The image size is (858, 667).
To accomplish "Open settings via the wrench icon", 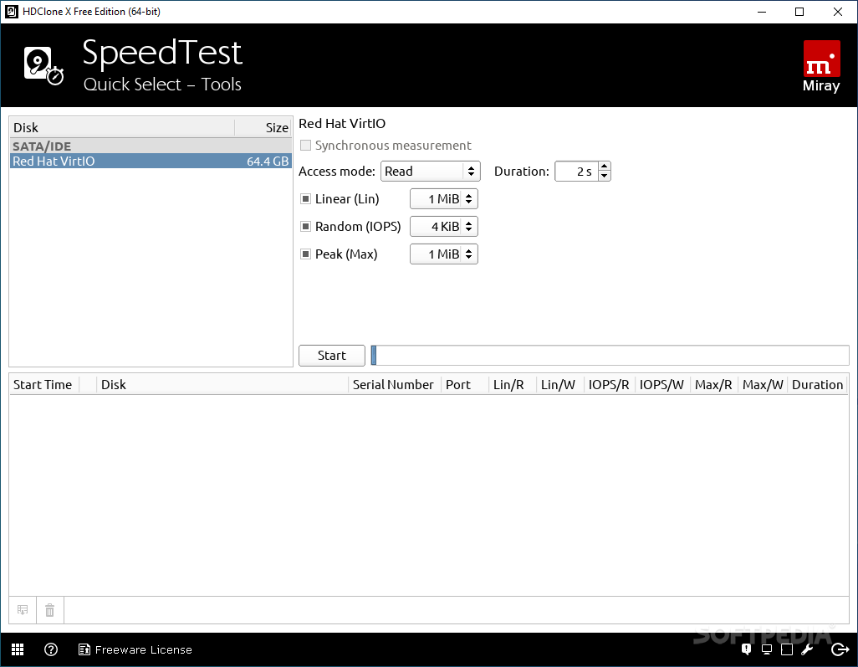I will coord(807,649).
